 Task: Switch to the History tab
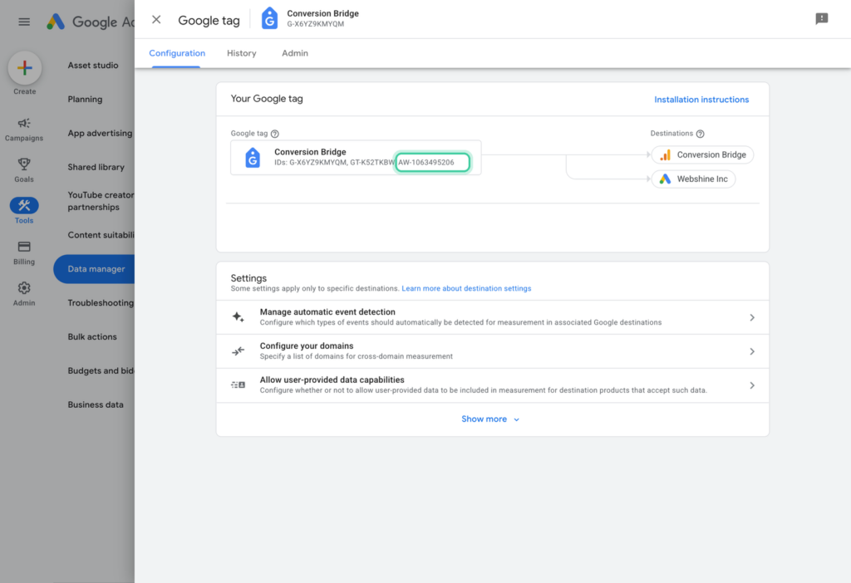[242, 53]
